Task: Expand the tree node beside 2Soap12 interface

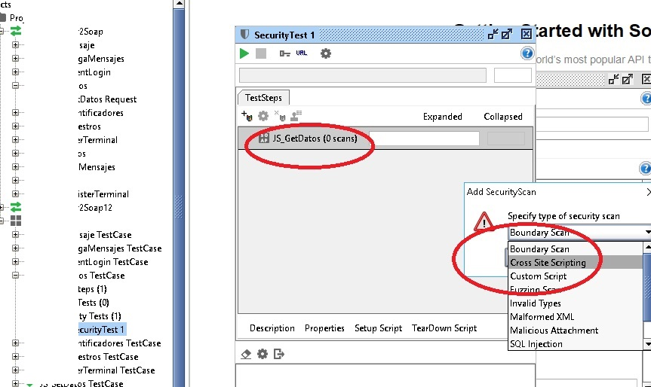Action: tap(3, 208)
